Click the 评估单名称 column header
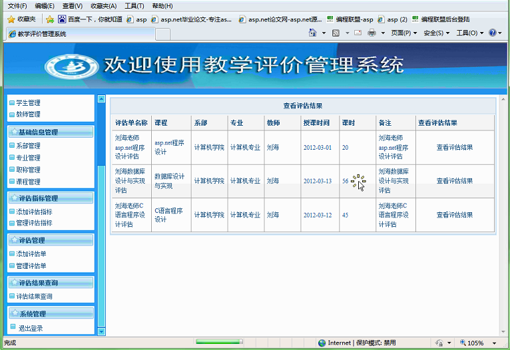 coord(131,123)
